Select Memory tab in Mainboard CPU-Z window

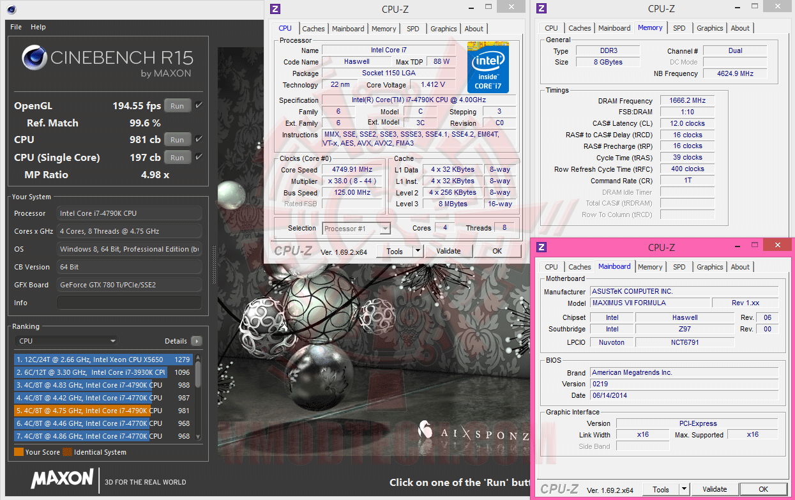pyautogui.click(x=650, y=267)
